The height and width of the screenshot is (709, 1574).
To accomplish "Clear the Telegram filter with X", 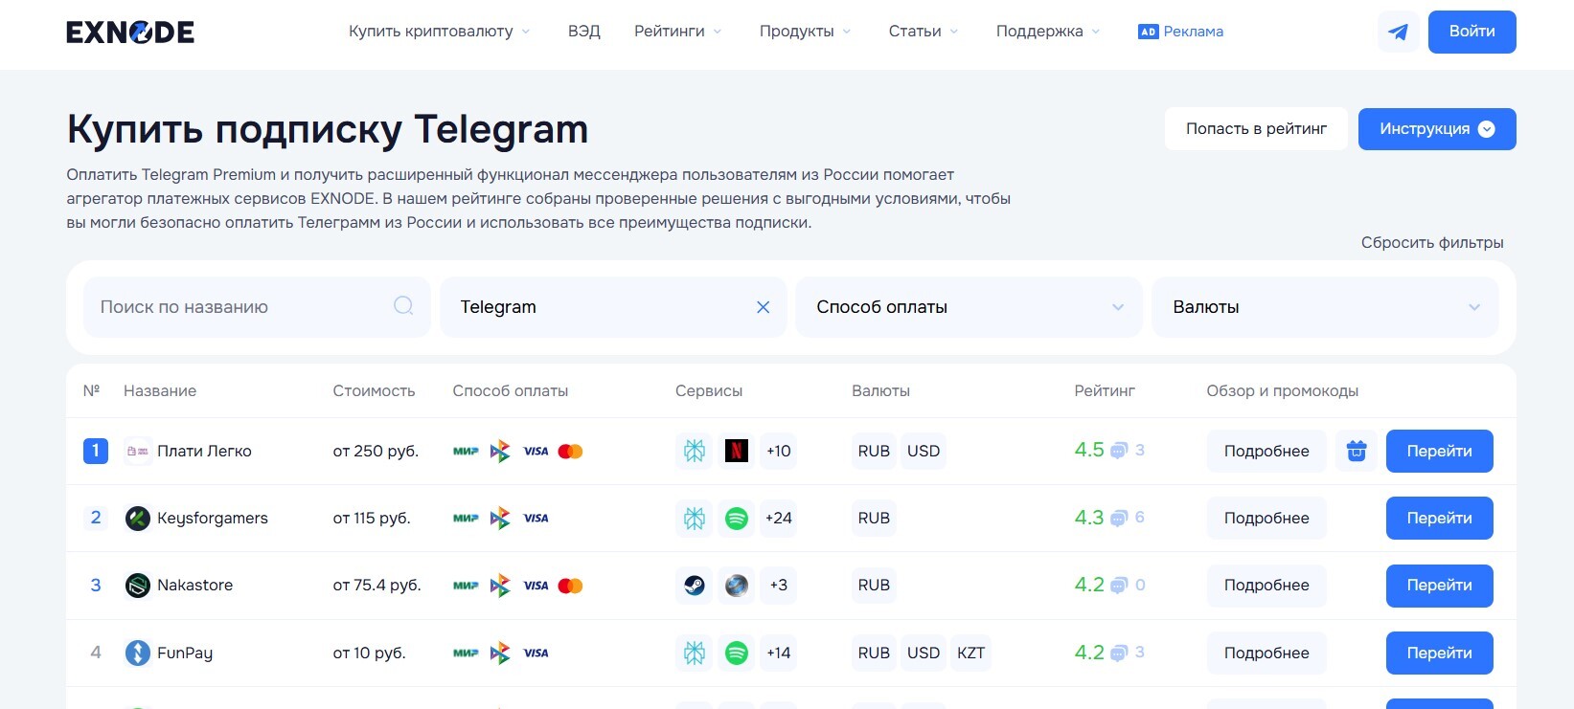I will coord(763,307).
